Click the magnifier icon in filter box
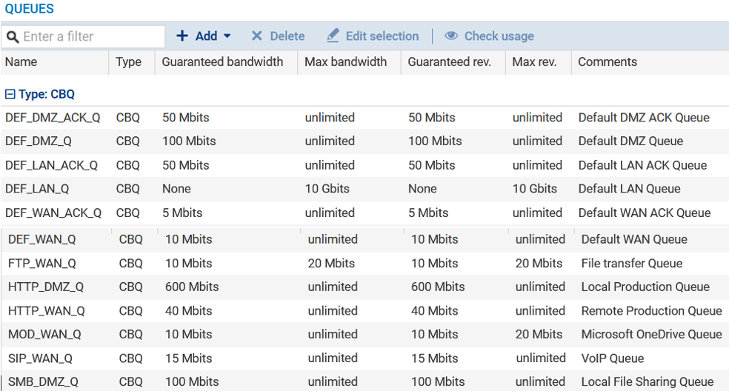Screen dimensions: 729x391 click(12, 36)
